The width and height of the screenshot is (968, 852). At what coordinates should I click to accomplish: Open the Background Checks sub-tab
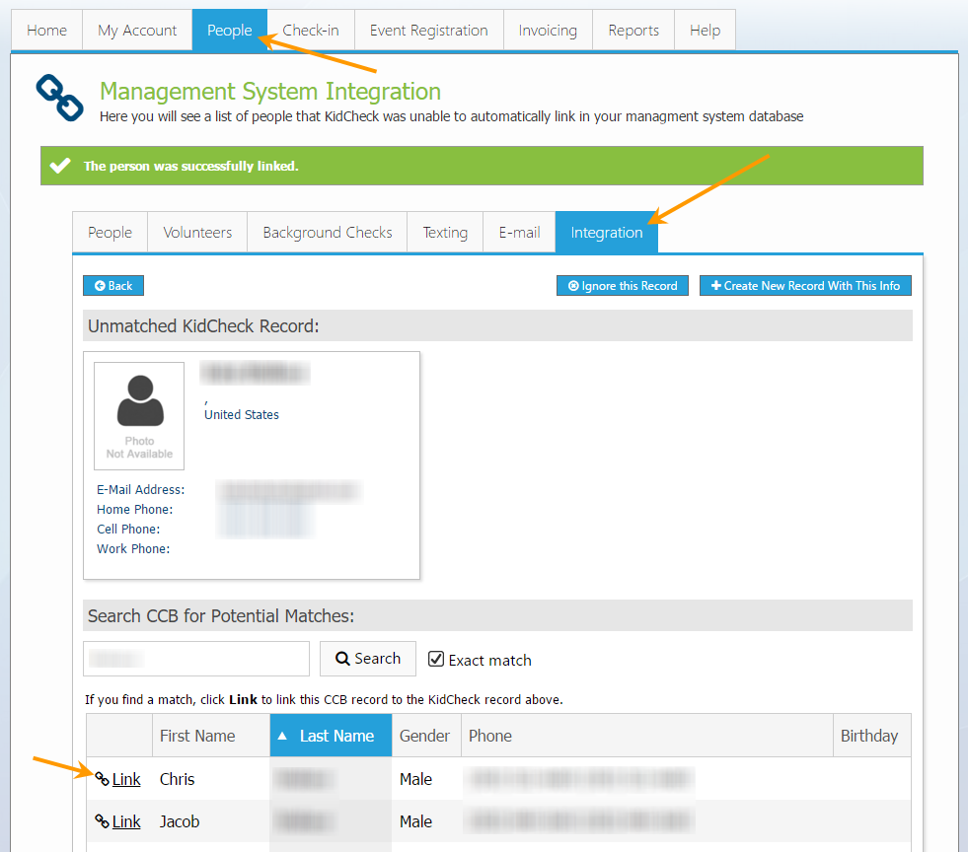pos(328,232)
